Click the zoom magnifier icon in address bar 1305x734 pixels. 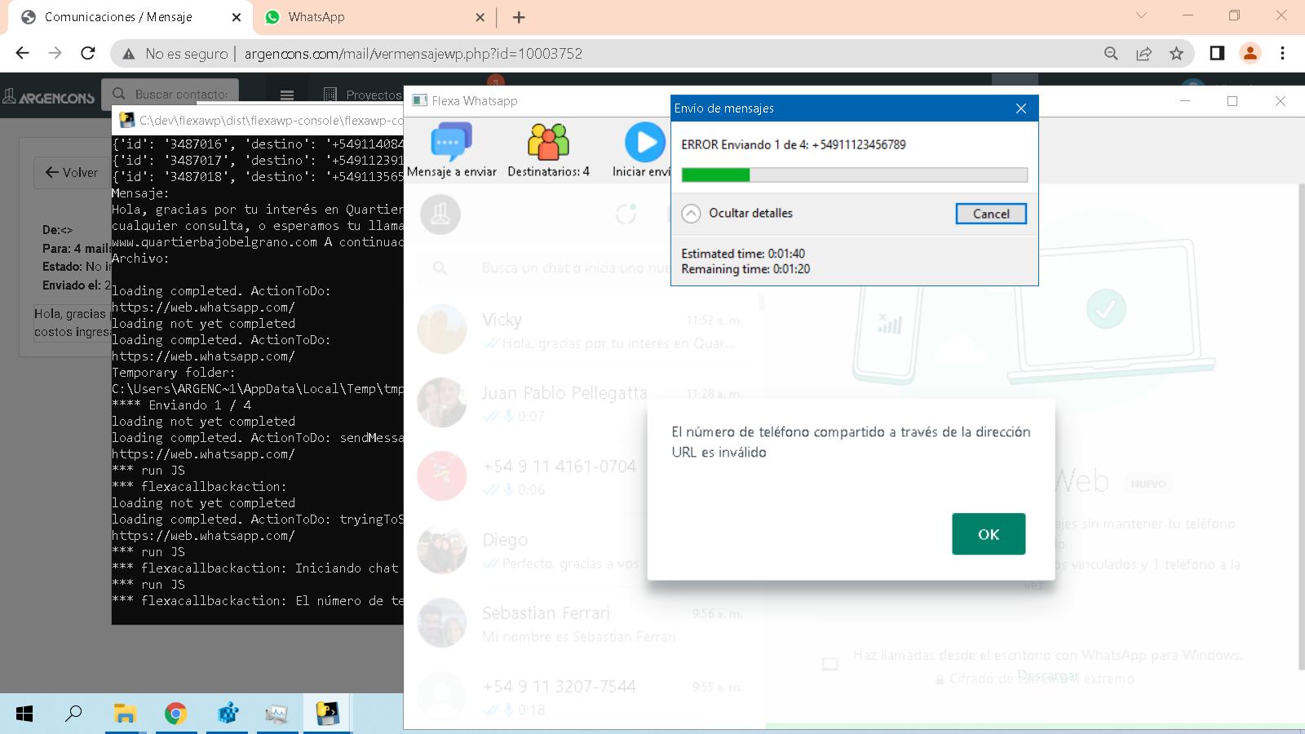1111,53
